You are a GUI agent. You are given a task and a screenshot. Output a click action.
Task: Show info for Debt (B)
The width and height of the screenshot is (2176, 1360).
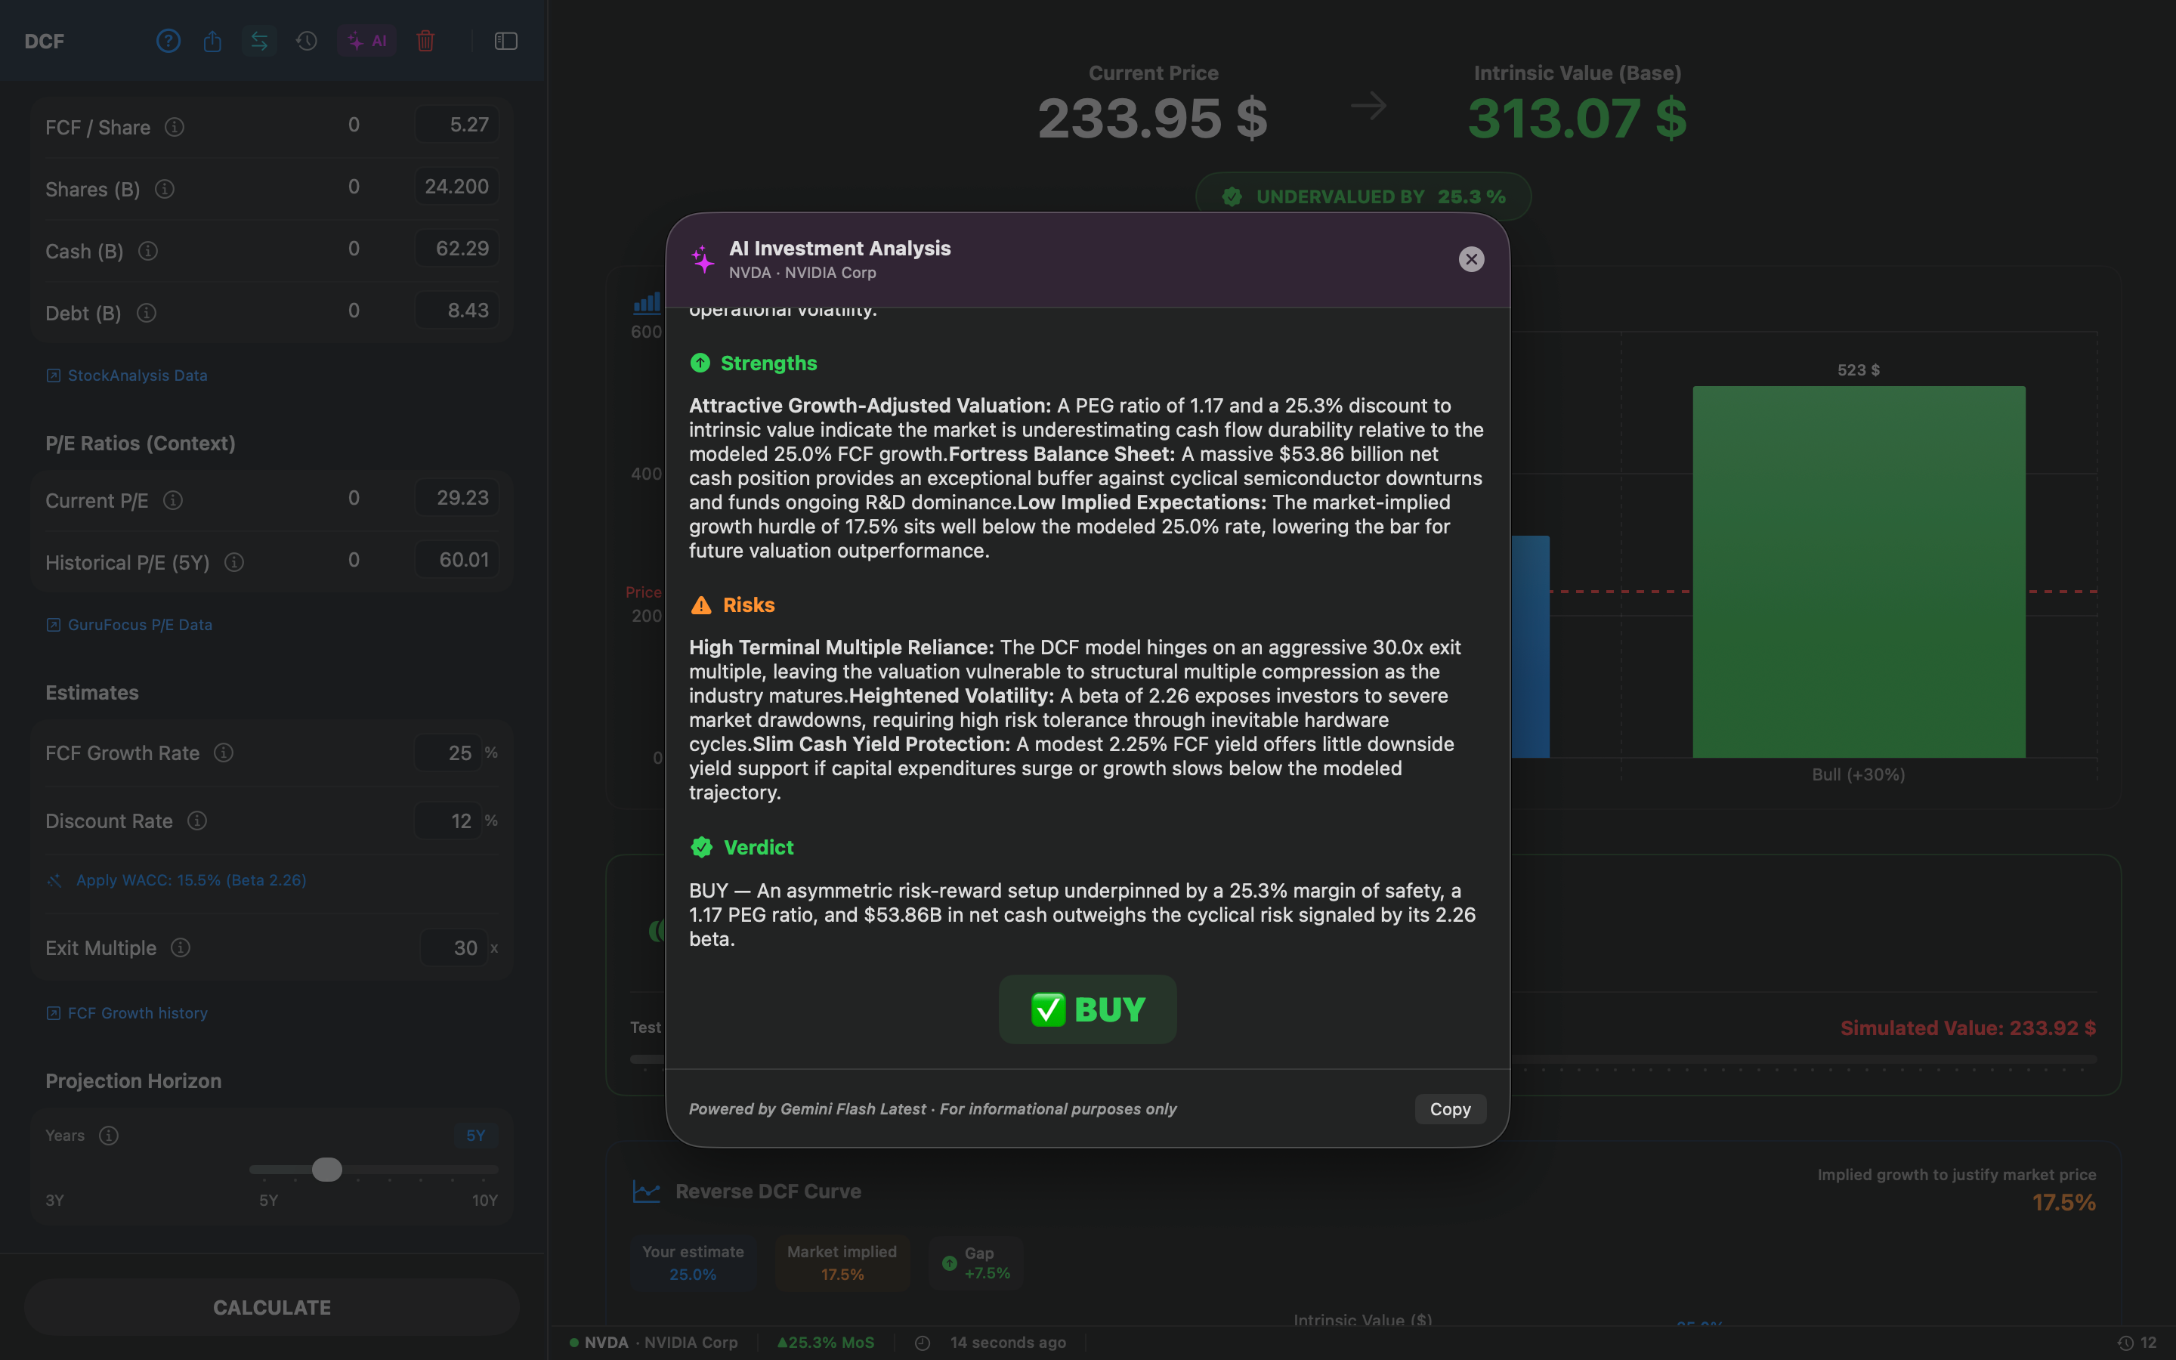[147, 313]
